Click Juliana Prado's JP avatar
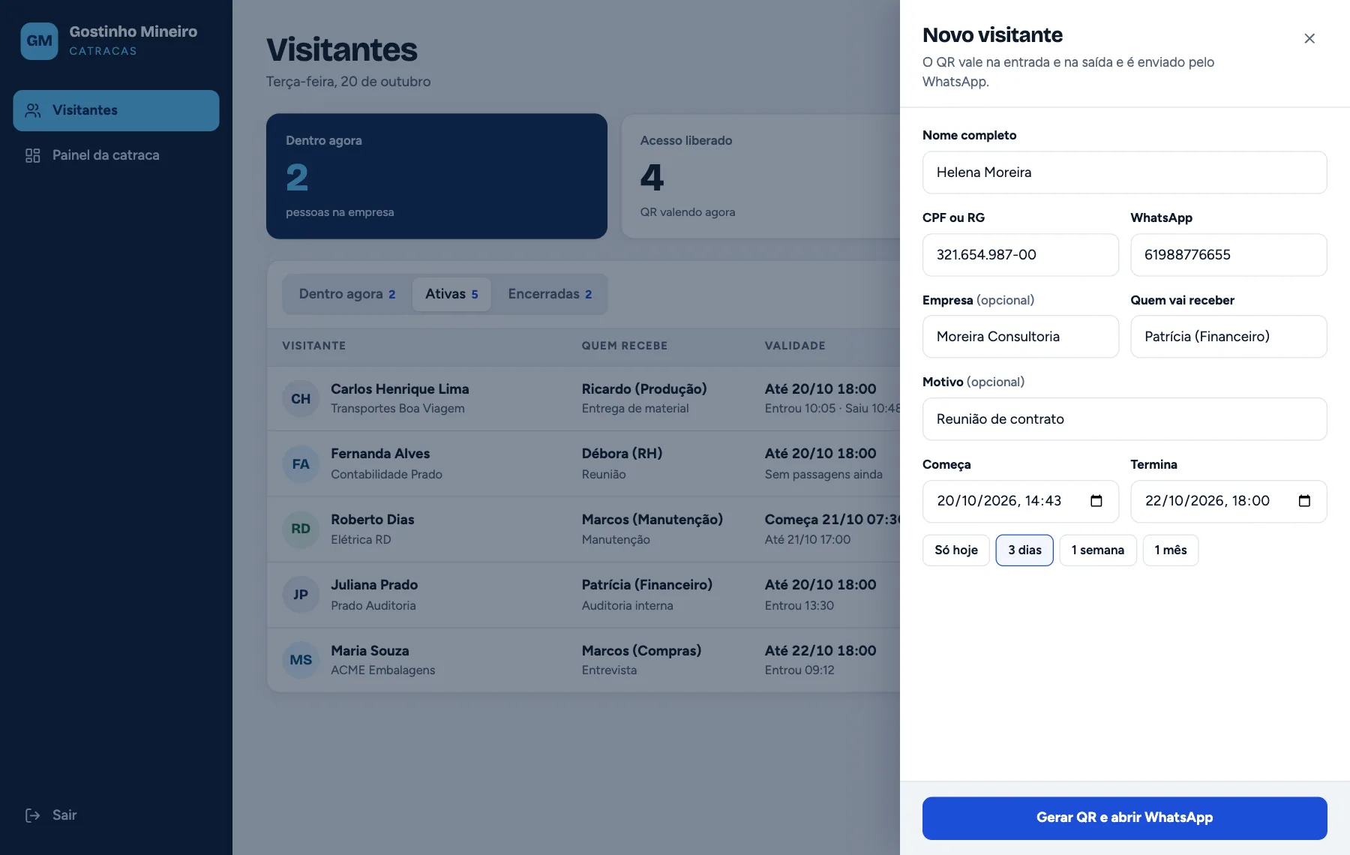The image size is (1350, 855). (x=301, y=595)
